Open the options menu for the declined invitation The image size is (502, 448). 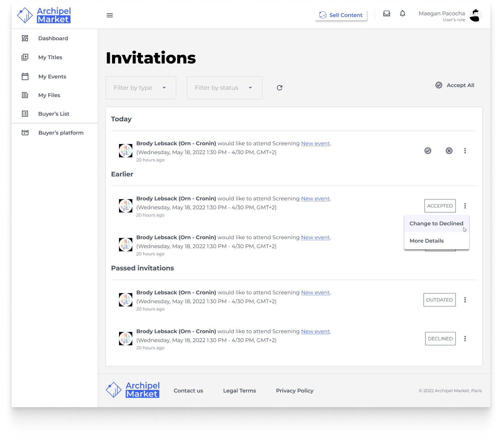465,339
